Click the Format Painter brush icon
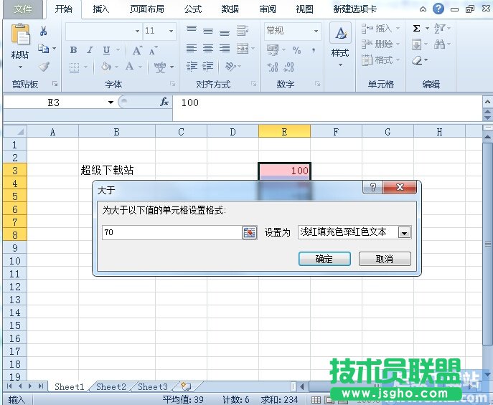Viewport: 493px width, 405px height. pyautogui.click(x=43, y=67)
